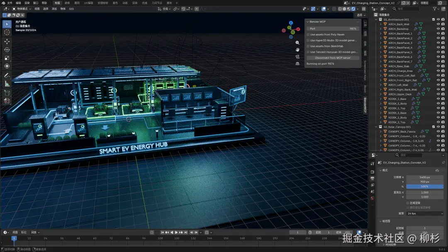Disable rendering of ARCH_Backdrop via camera icon
448x252 pixels.
click(x=443, y=29)
